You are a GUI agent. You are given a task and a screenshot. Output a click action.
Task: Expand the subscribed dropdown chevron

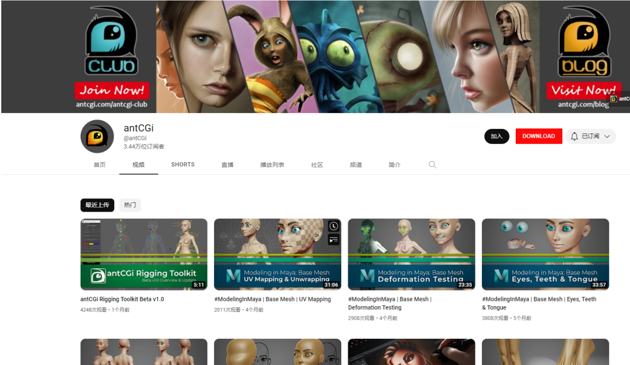click(x=607, y=136)
